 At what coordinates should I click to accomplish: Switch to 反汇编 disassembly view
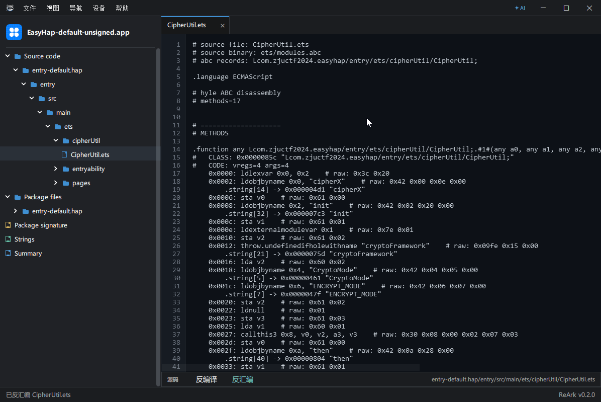tap(242, 379)
